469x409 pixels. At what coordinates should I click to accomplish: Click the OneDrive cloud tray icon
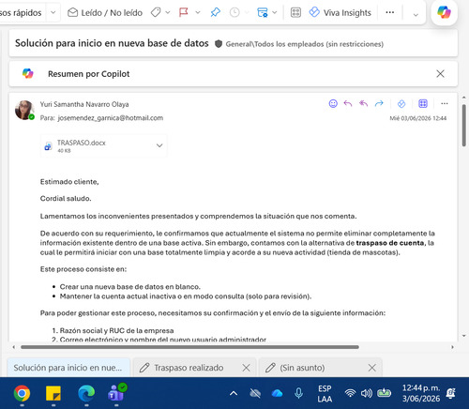click(277, 393)
